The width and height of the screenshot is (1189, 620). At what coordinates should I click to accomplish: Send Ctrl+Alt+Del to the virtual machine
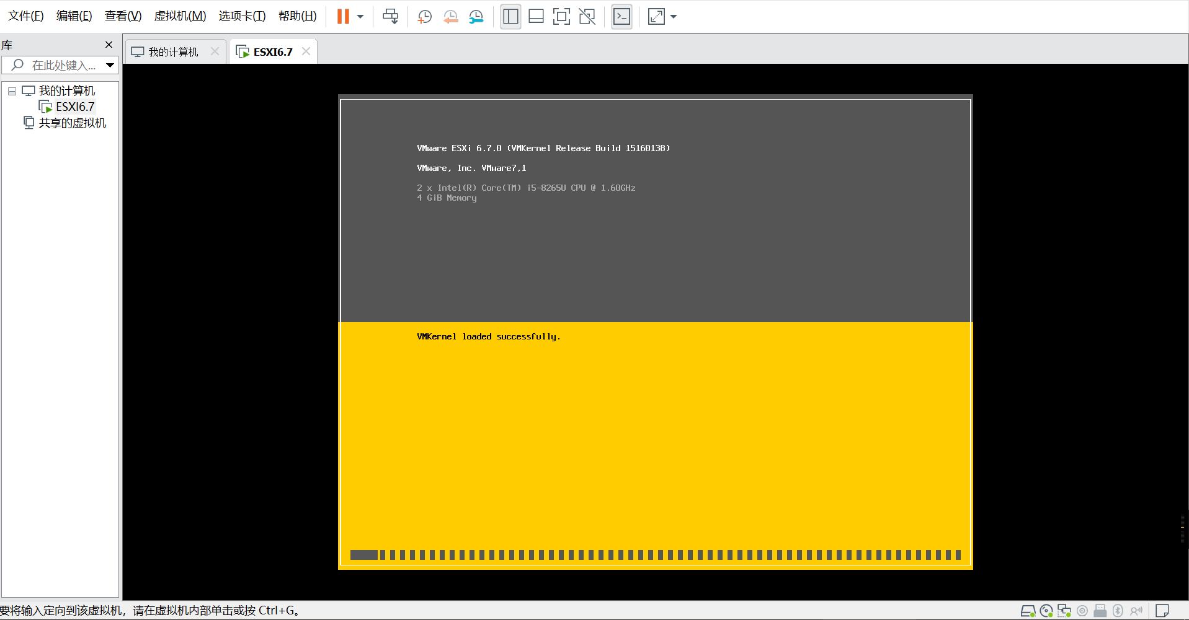390,17
